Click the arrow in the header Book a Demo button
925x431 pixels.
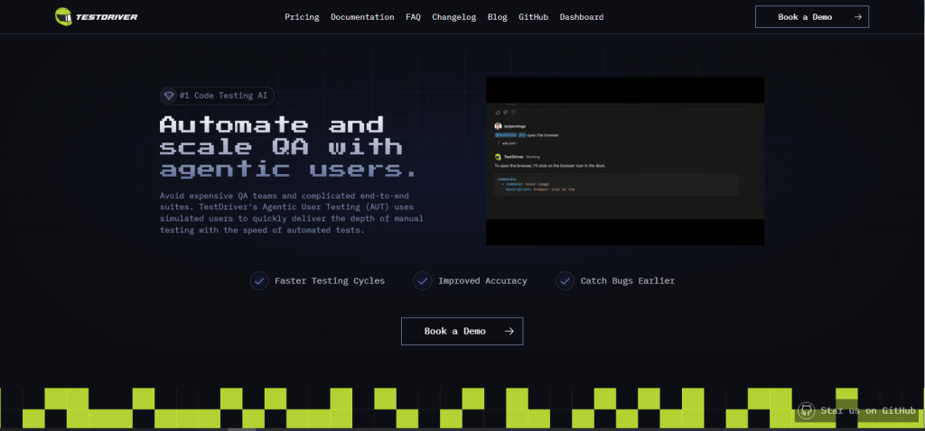[858, 17]
